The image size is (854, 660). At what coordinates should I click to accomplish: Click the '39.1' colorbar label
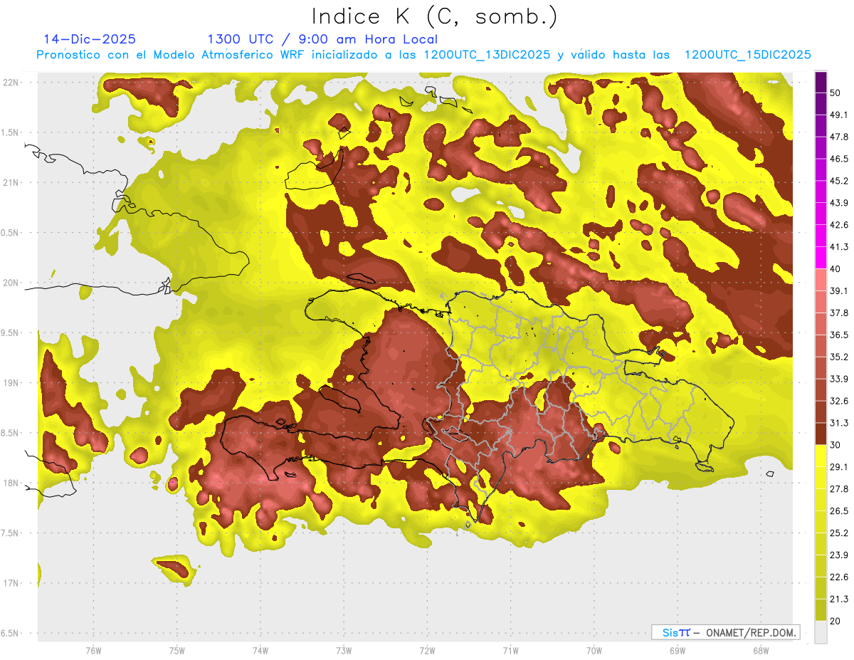pyautogui.click(x=839, y=290)
